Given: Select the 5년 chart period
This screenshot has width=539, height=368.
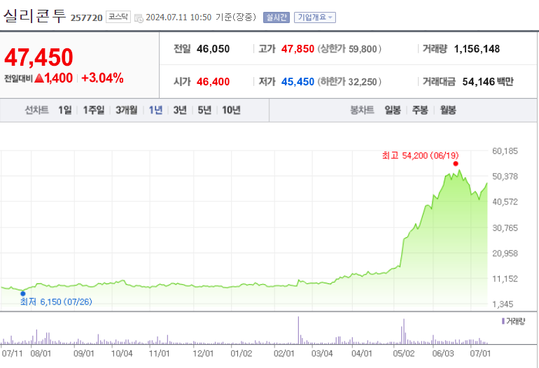Looking at the screenshot, I should click(x=204, y=110).
